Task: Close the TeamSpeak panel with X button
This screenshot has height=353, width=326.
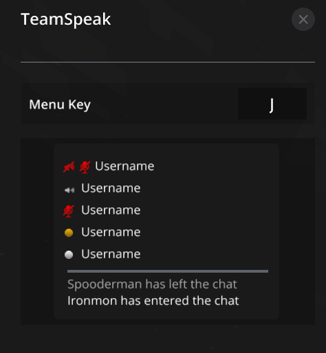Action: pyautogui.click(x=303, y=19)
